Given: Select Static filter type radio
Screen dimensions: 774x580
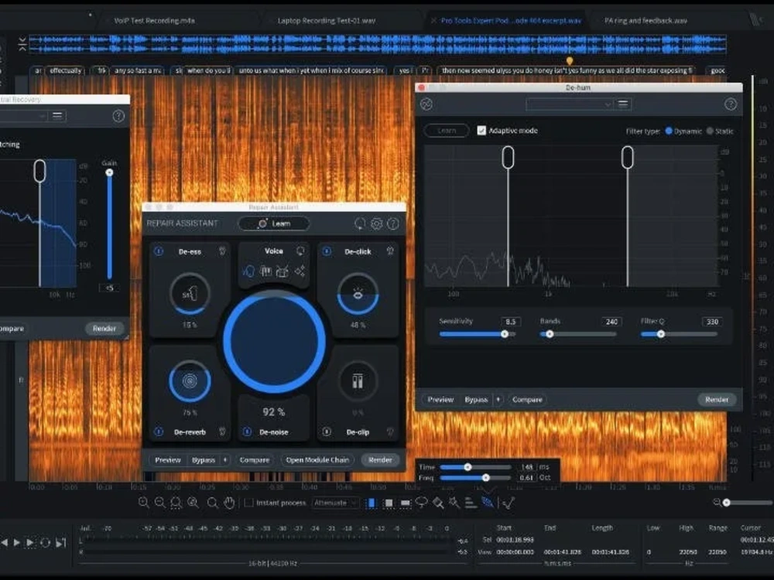Looking at the screenshot, I should [710, 131].
